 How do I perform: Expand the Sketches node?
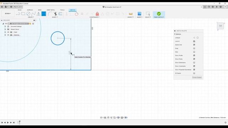tap(5, 35)
